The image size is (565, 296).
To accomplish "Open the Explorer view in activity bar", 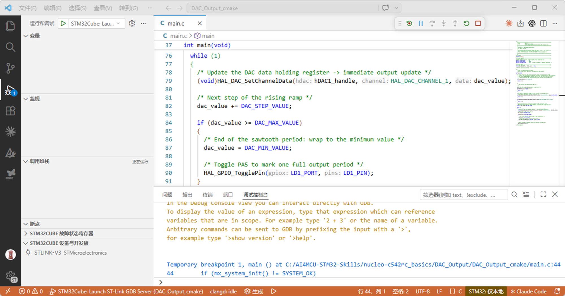I will click(10, 26).
